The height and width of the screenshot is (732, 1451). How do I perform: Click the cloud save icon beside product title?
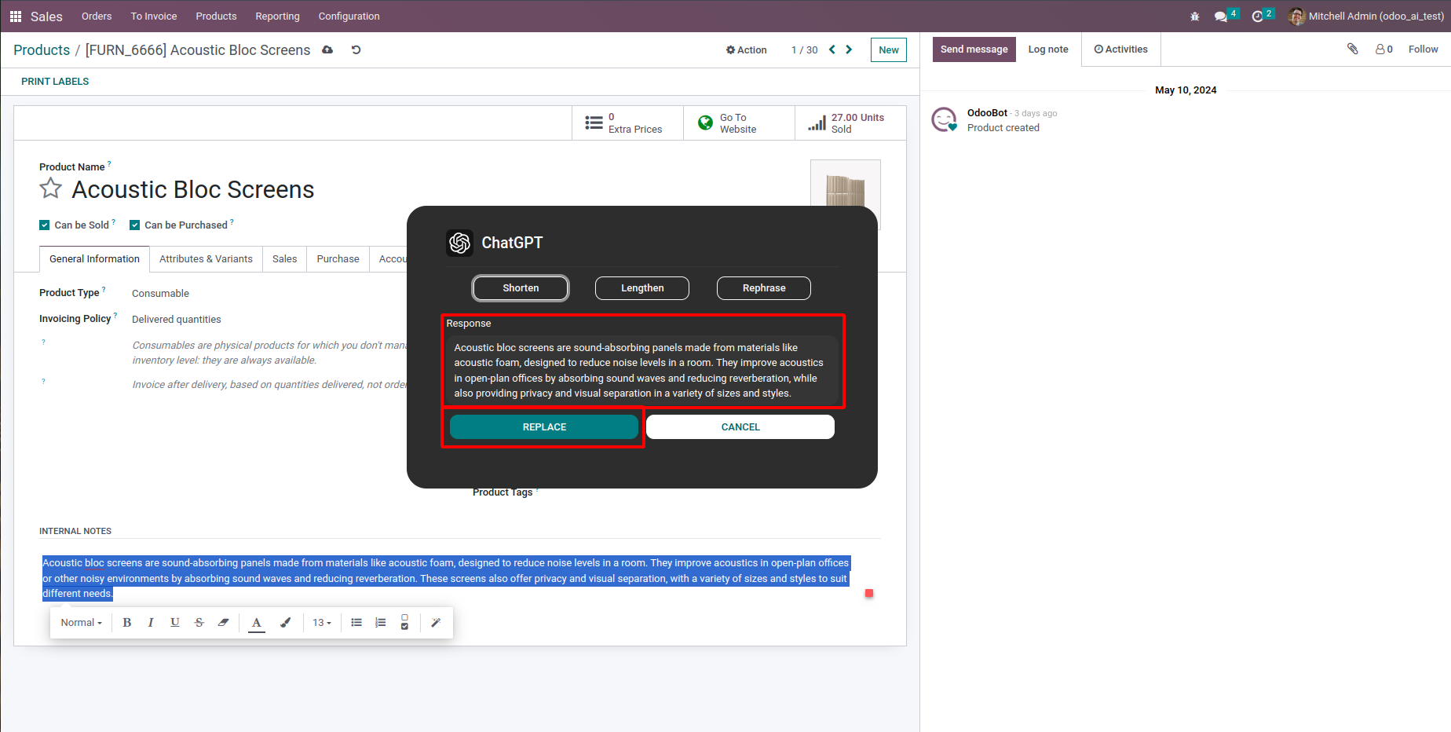(x=327, y=49)
